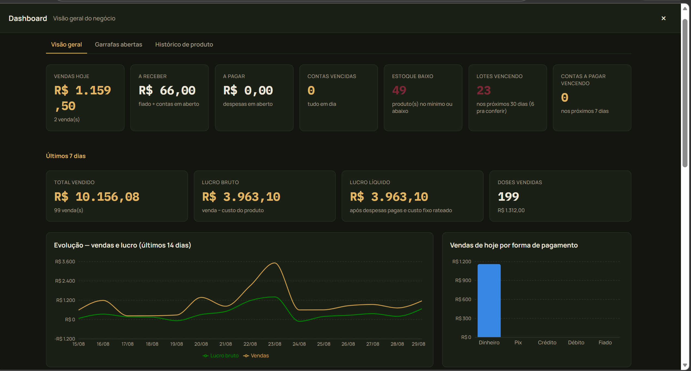This screenshot has width=691, height=371.
Task: Click the 23/08 date on chart axis
Action: (x=274, y=344)
